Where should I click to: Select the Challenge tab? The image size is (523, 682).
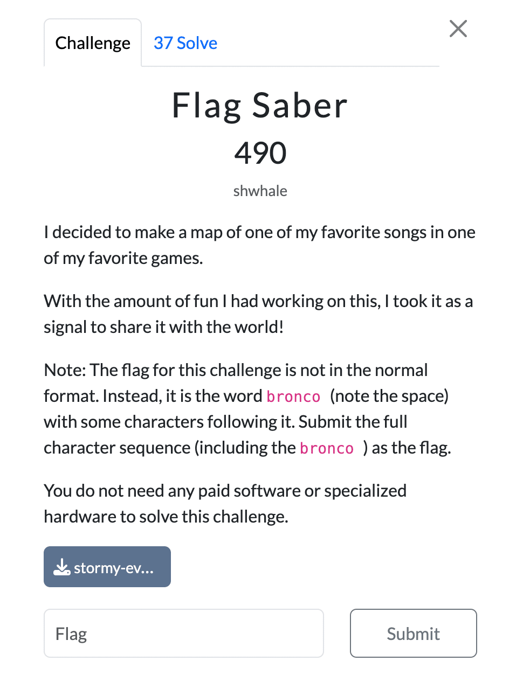click(x=93, y=43)
